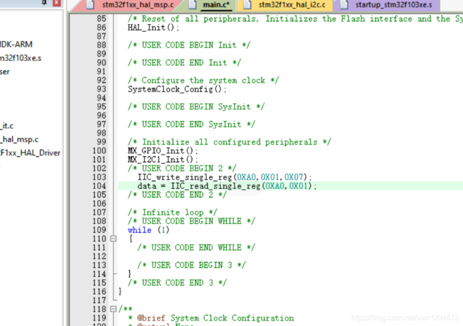The image size is (463, 326).
Task: Expand STM32F1xx_HAL_Driver in the project tree
Action: (30, 153)
